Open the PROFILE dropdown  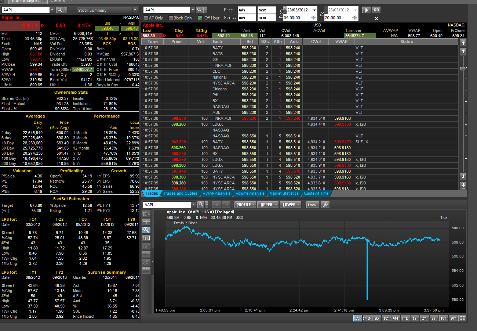[245, 205]
